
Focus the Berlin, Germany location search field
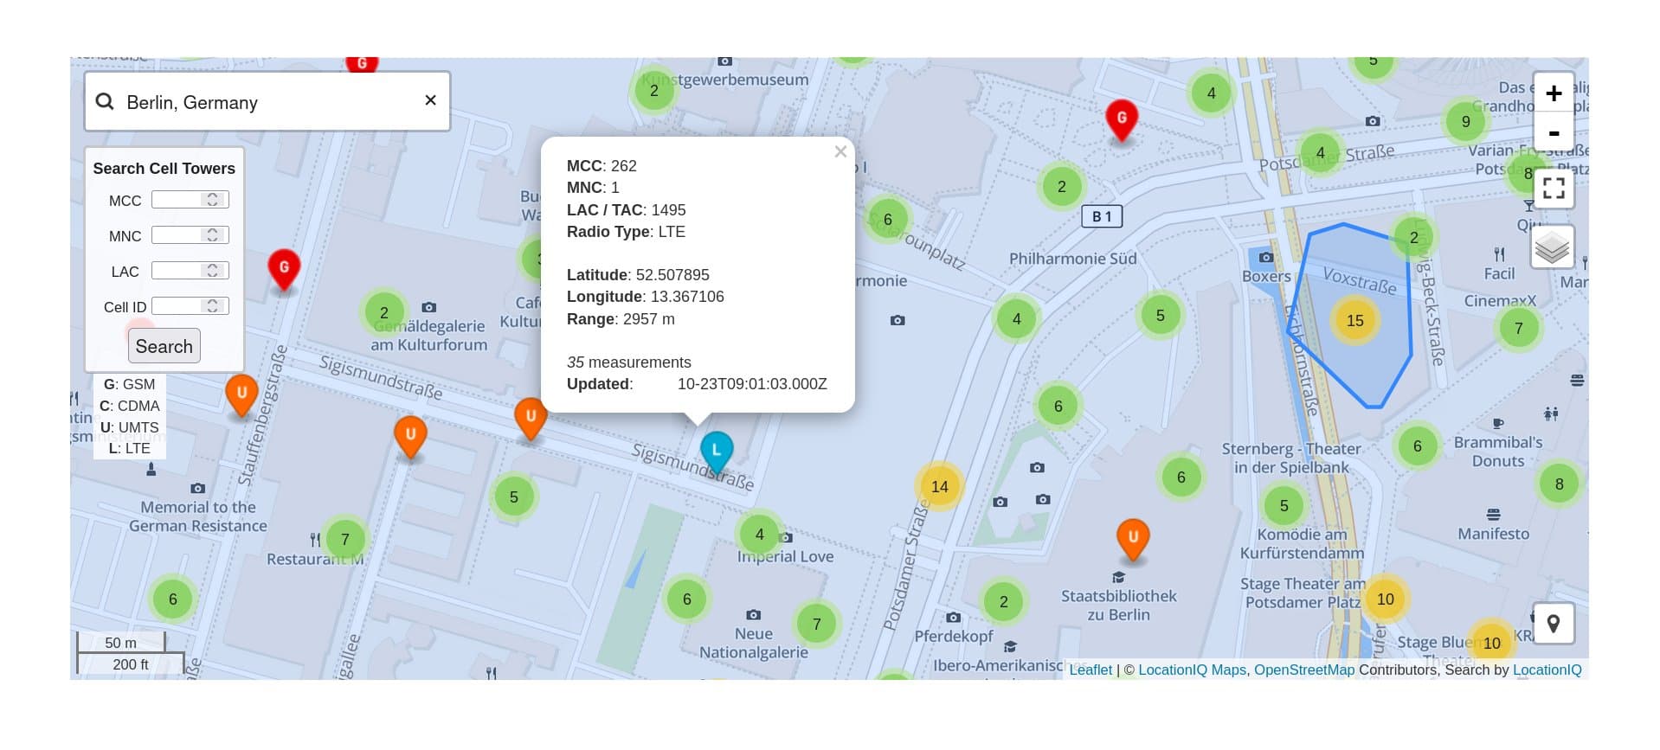(x=267, y=102)
